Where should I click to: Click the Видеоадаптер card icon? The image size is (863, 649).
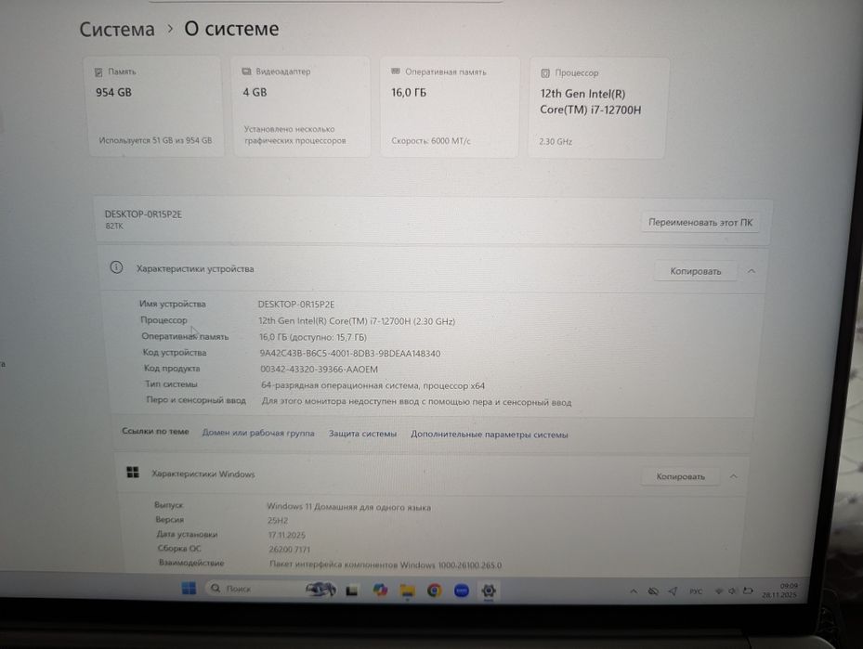tap(246, 71)
